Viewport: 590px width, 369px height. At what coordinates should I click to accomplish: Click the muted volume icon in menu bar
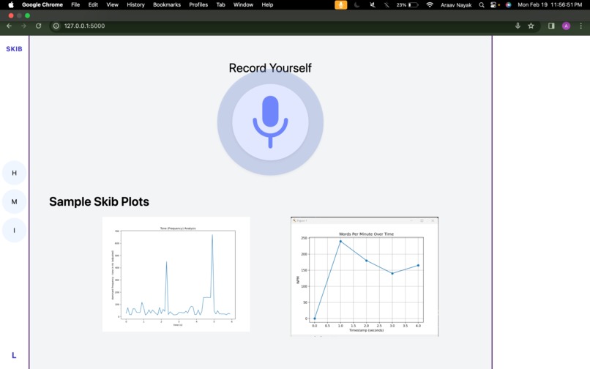tap(372, 5)
